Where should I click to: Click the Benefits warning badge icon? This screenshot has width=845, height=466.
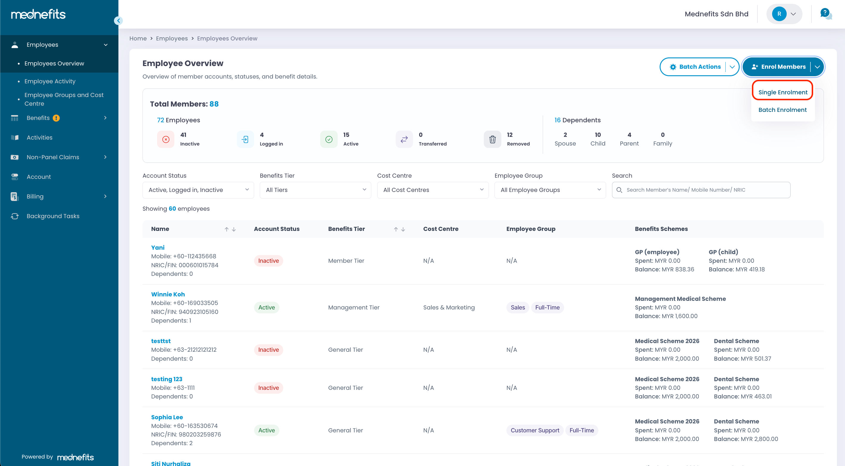(56, 118)
